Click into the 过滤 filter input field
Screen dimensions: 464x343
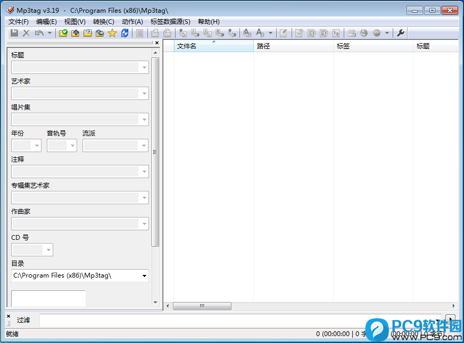pyautogui.click(x=239, y=320)
